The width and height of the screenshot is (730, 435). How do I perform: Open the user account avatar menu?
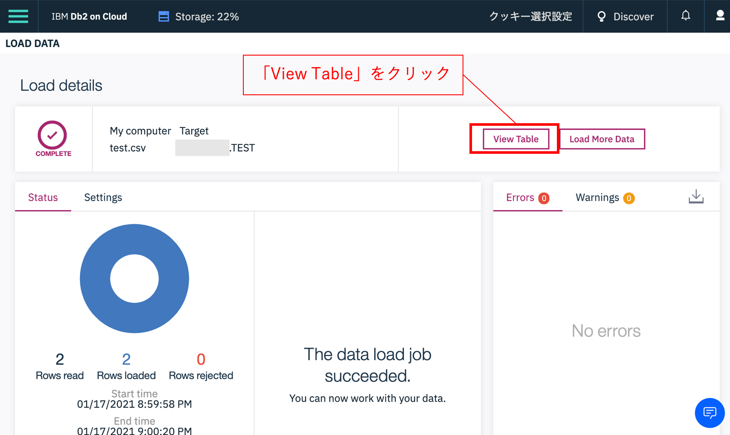(720, 16)
